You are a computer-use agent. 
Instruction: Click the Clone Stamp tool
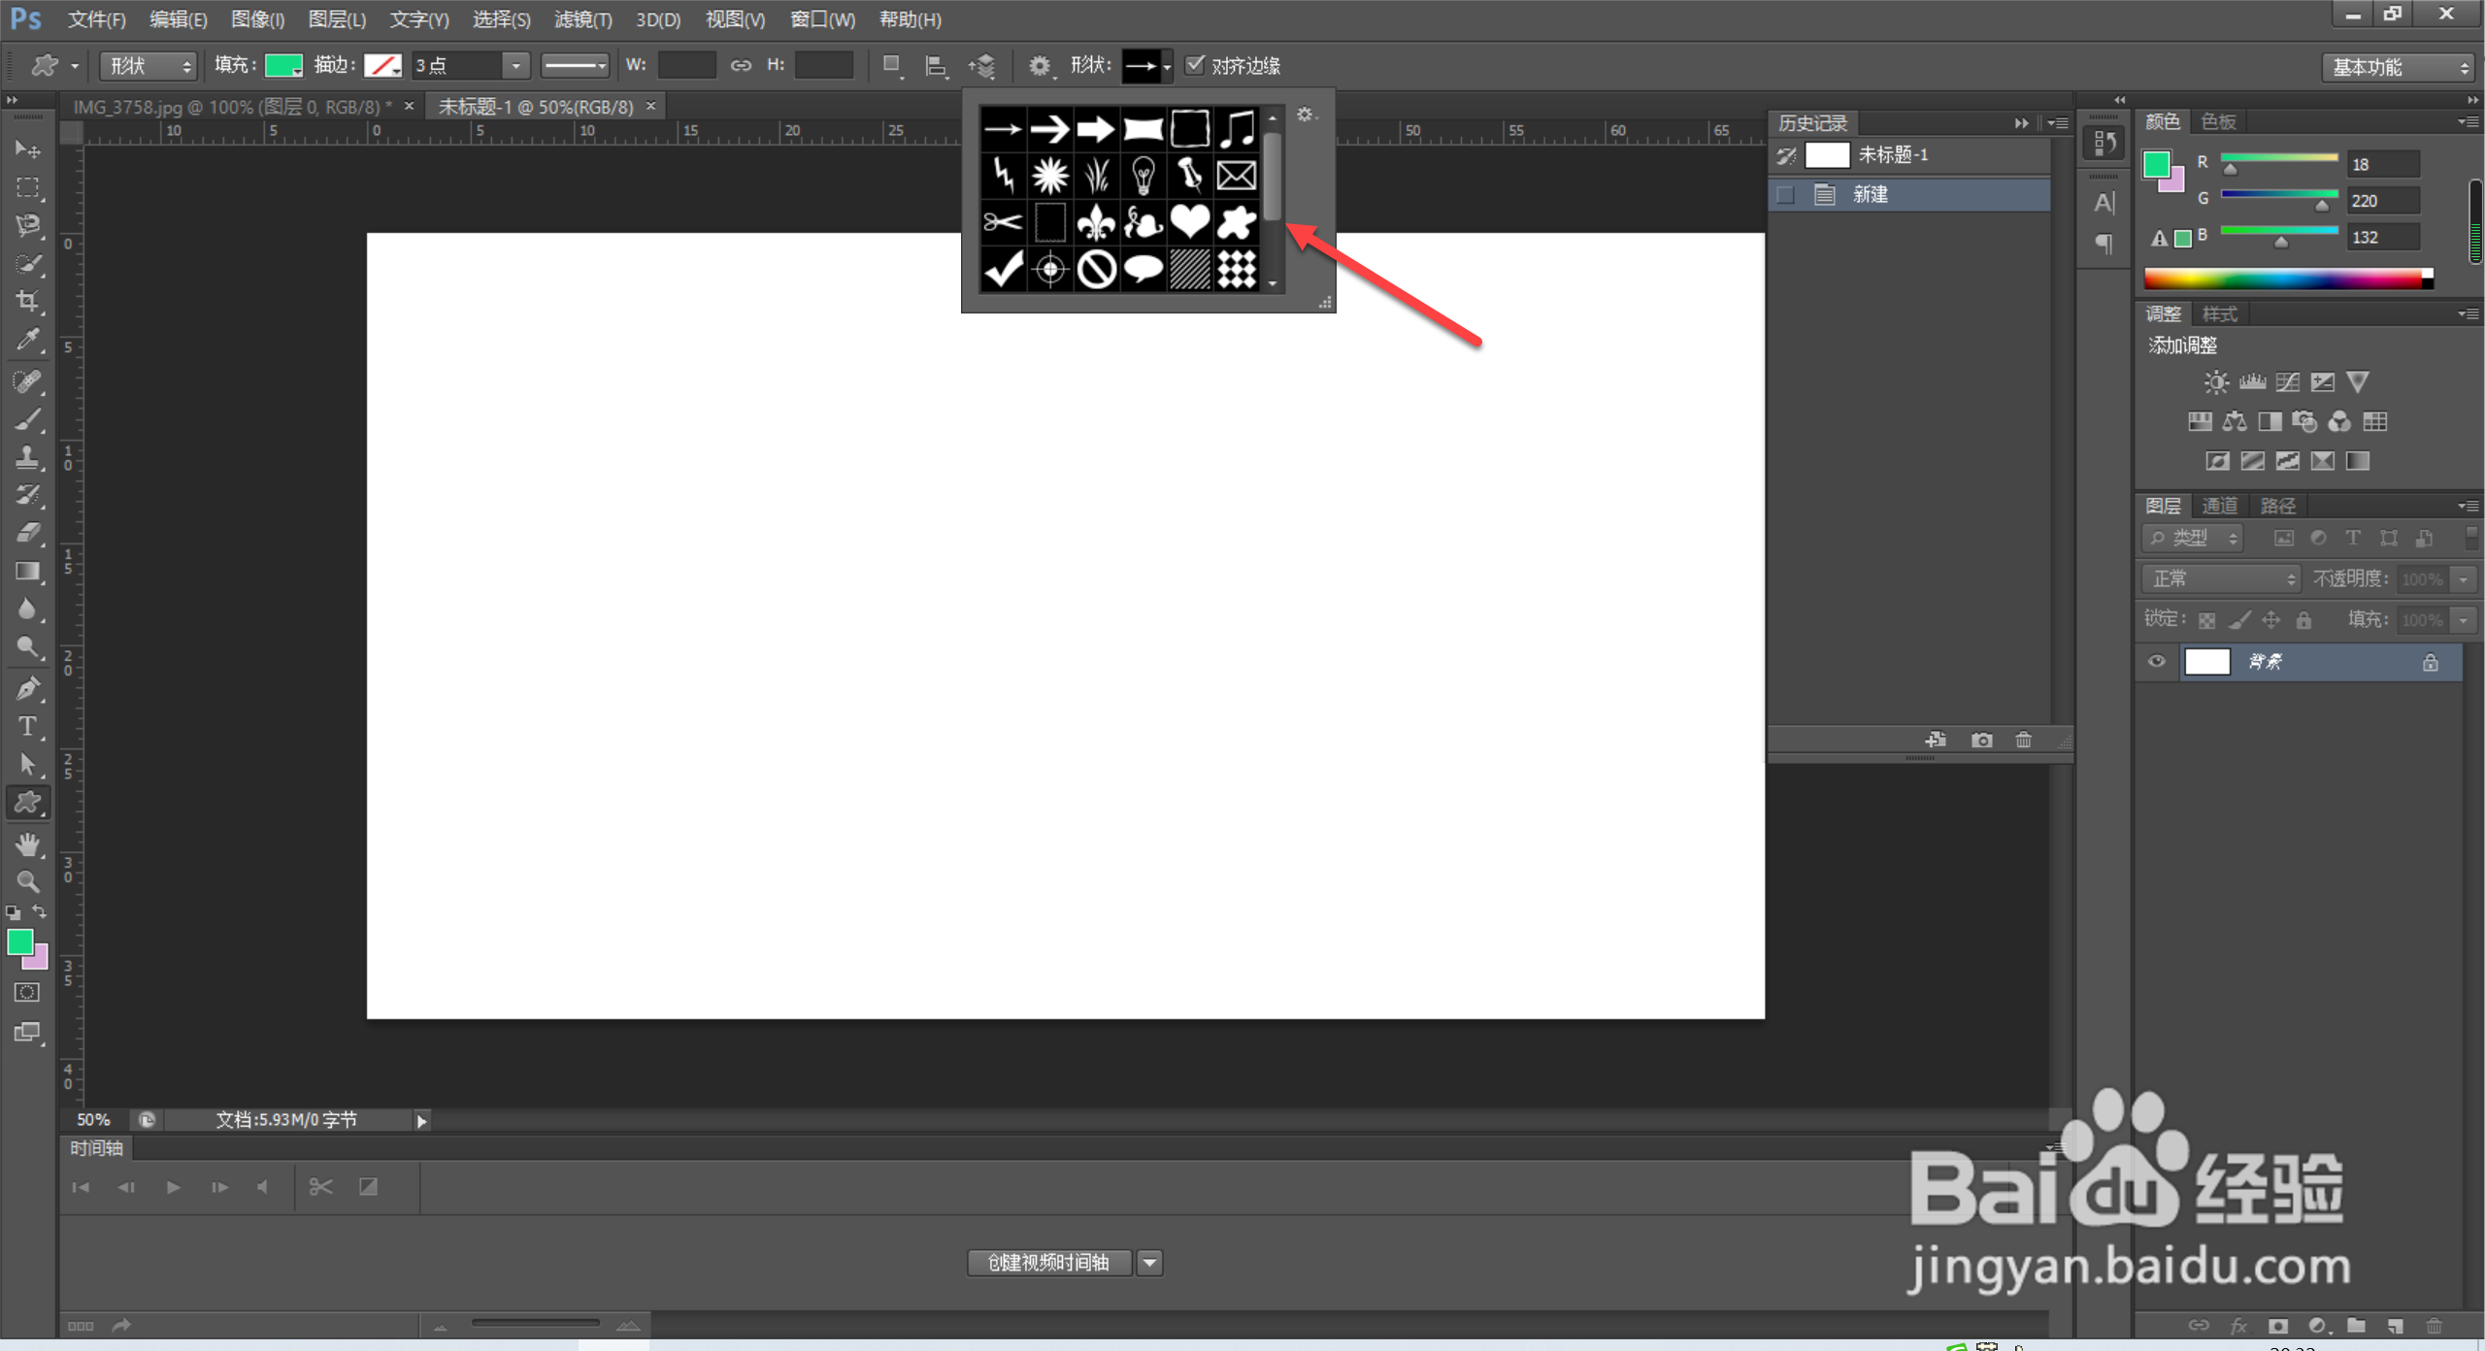[28, 457]
